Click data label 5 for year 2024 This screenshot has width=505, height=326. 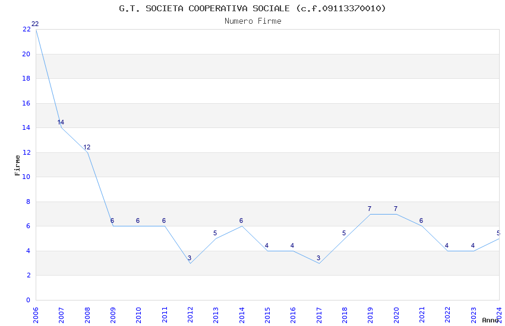(x=498, y=233)
